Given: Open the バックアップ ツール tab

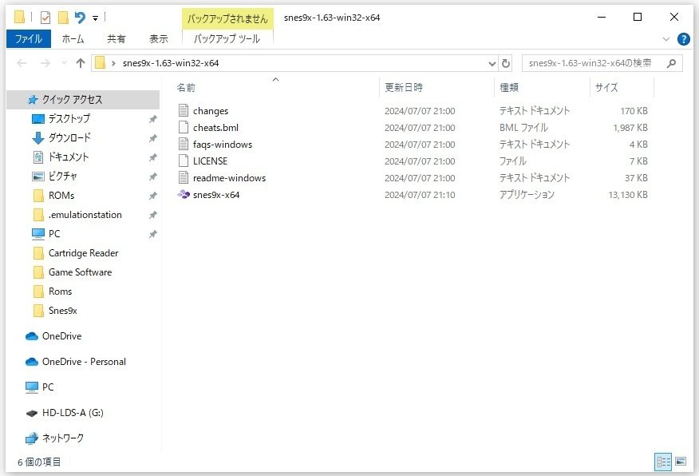Looking at the screenshot, I should tap(227, 39).
